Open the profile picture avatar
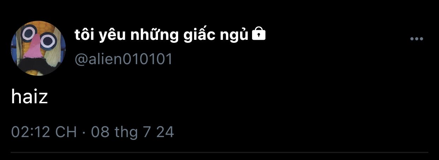The width and height of the screenshot is (439, 160). pos(38,48)
